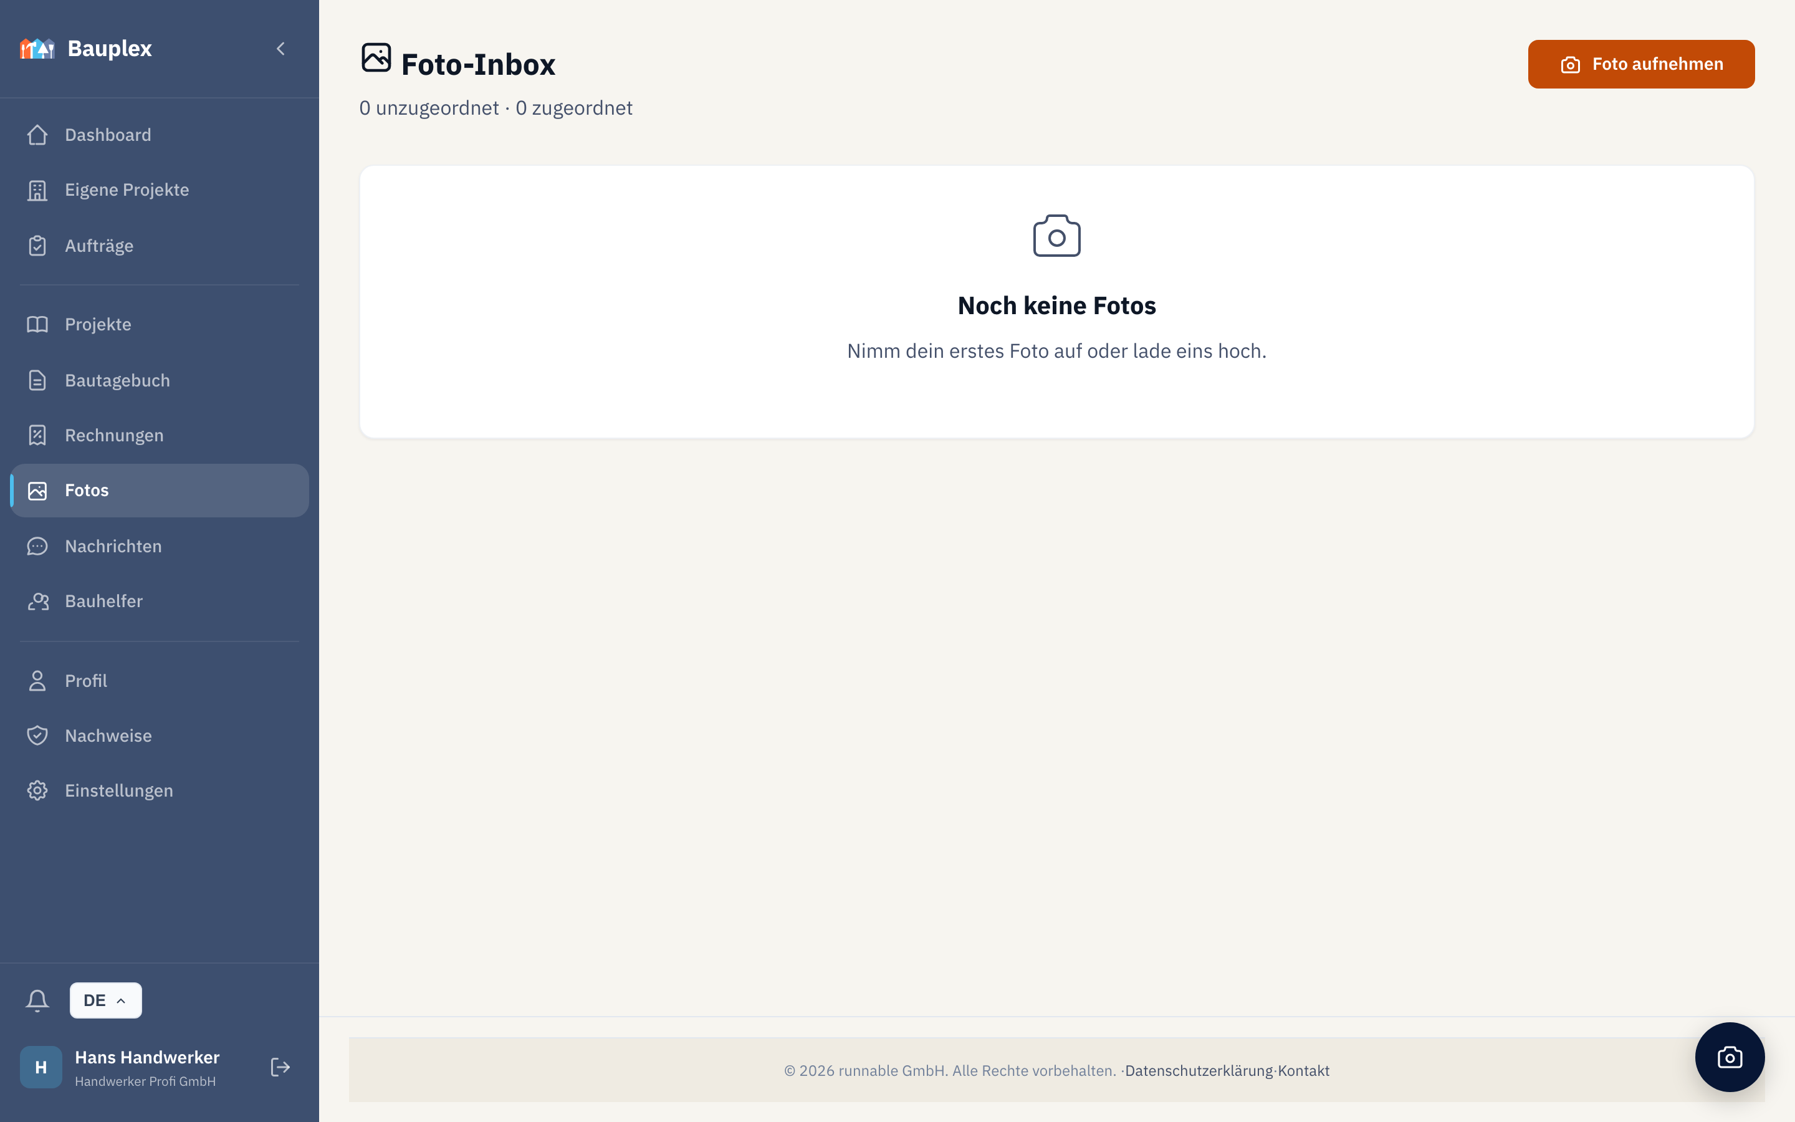Open the Datenschutzerklärung link
The image size is (1795, 1122).
1199,1071
